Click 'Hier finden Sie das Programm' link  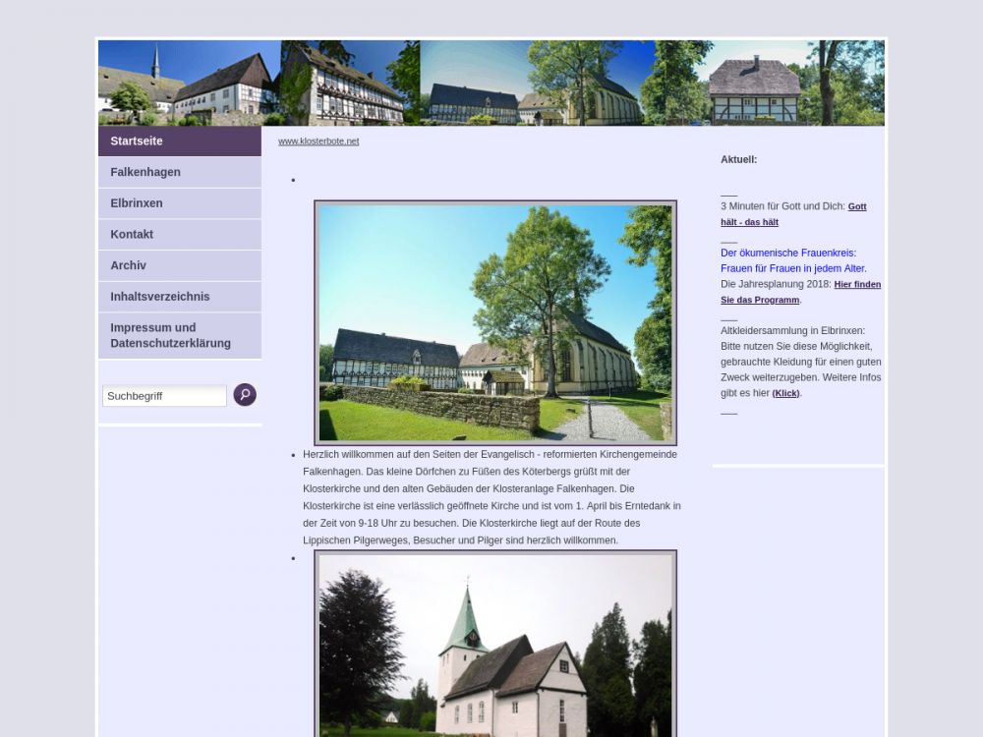(x=800, y=292)
